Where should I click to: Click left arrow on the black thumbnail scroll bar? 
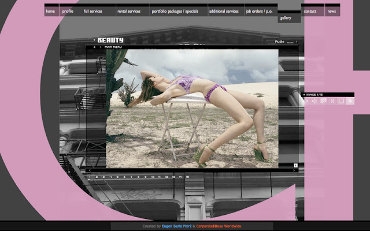(90, 170)
